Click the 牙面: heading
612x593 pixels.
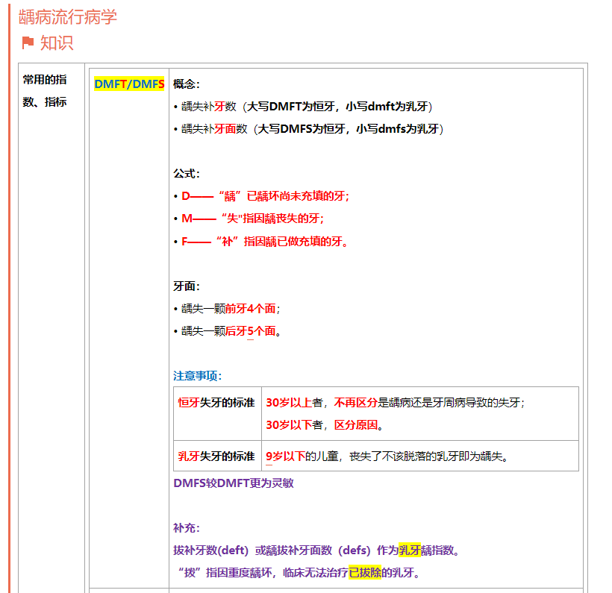pyautogui.click(x=187, y=286)
